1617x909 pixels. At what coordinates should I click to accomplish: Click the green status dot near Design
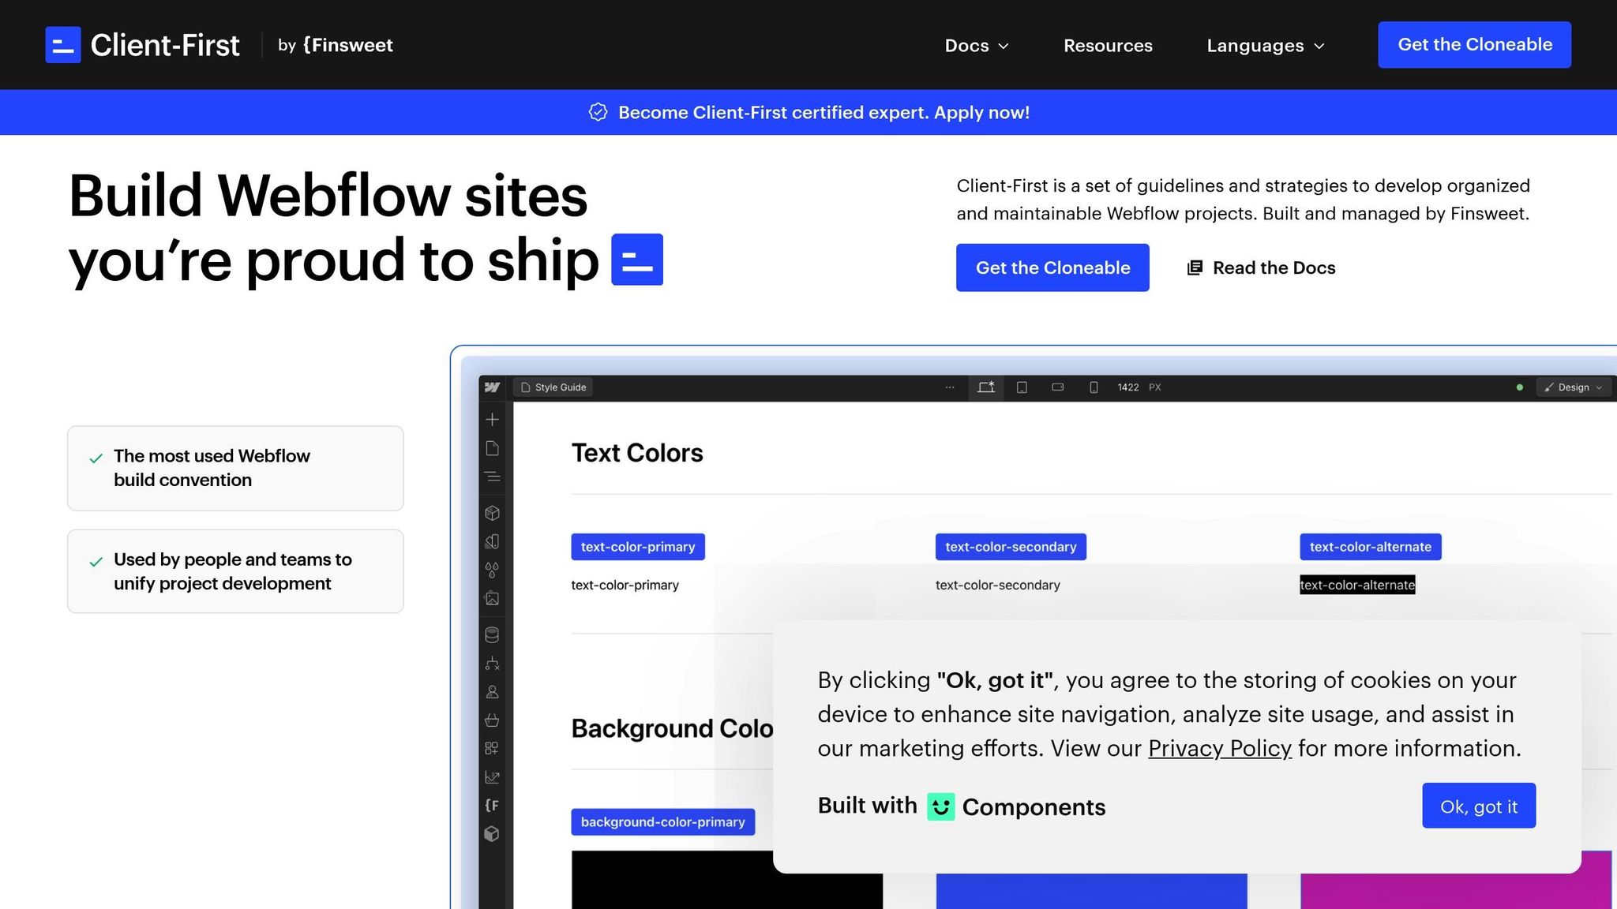coord(1519,387)
